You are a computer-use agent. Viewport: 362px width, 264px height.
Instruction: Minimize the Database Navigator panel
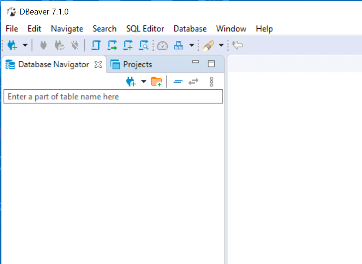pos(195,63)
